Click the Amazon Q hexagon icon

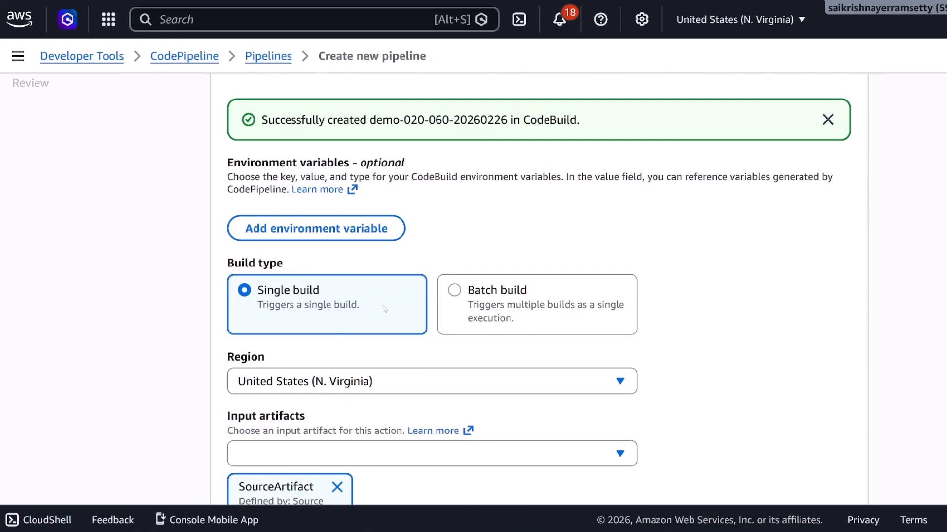point(68,19)
